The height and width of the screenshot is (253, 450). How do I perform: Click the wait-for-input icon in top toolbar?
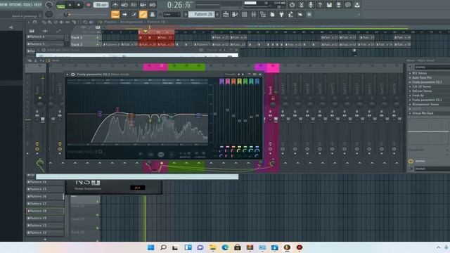pyautogui.click(x=124, y=5)
